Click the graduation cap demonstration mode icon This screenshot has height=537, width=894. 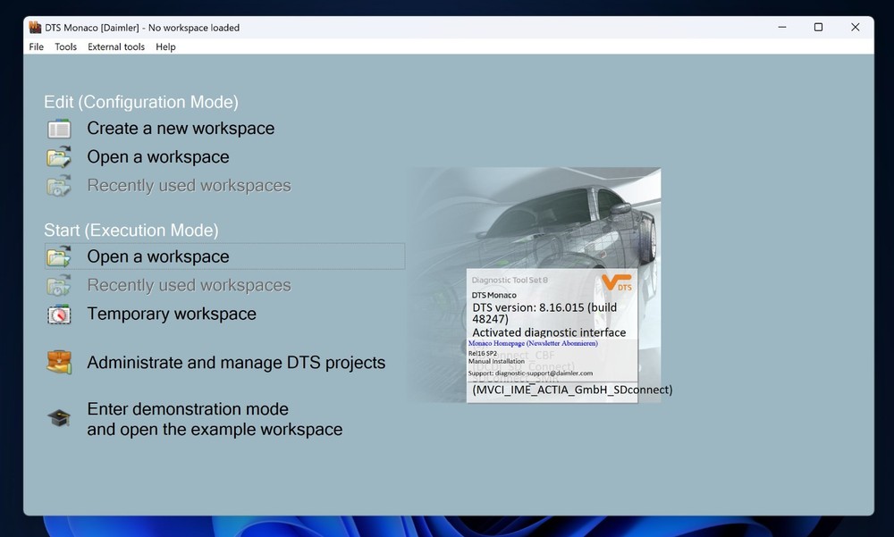(59, 418)
